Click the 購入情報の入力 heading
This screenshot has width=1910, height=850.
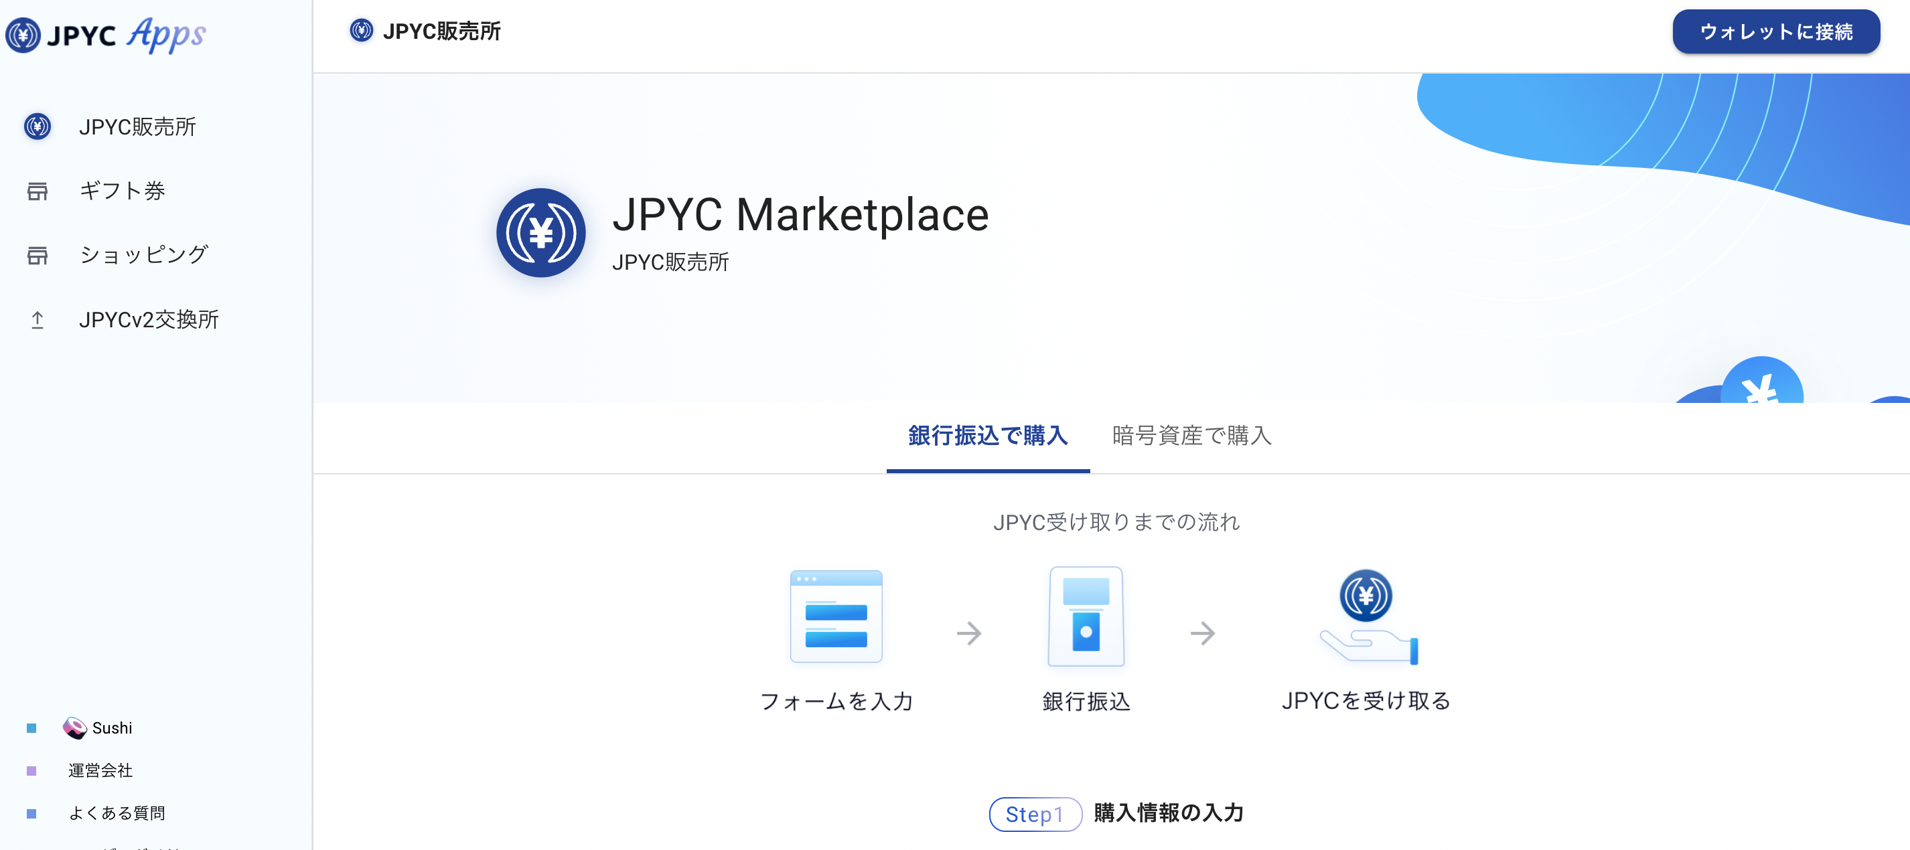pyautogui.click(x=1169, y=813)
